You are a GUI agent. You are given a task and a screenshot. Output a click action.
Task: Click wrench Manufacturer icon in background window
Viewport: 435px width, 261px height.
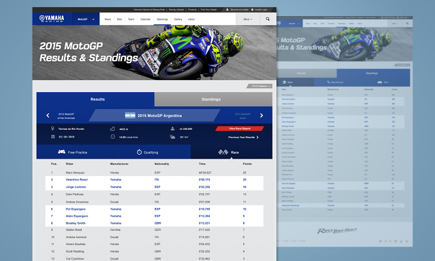tap(328, 82)
